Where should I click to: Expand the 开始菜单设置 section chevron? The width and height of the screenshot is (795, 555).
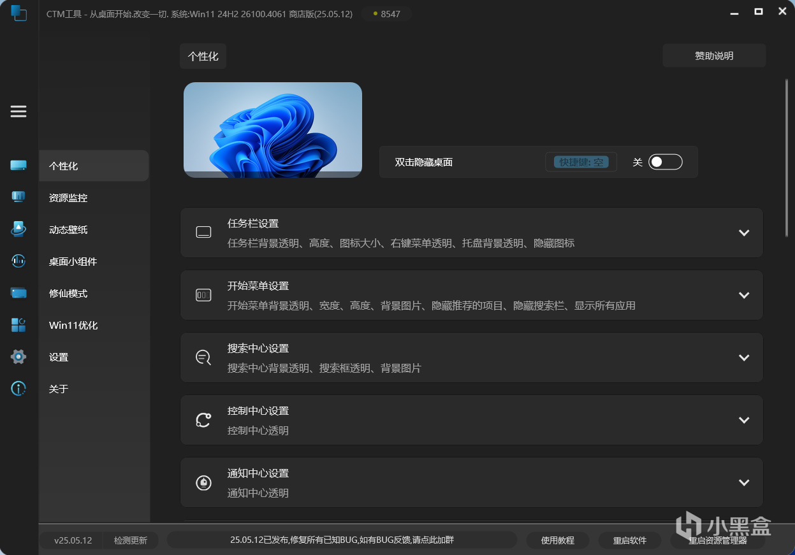pyautogui.click(x=743, y=295)
